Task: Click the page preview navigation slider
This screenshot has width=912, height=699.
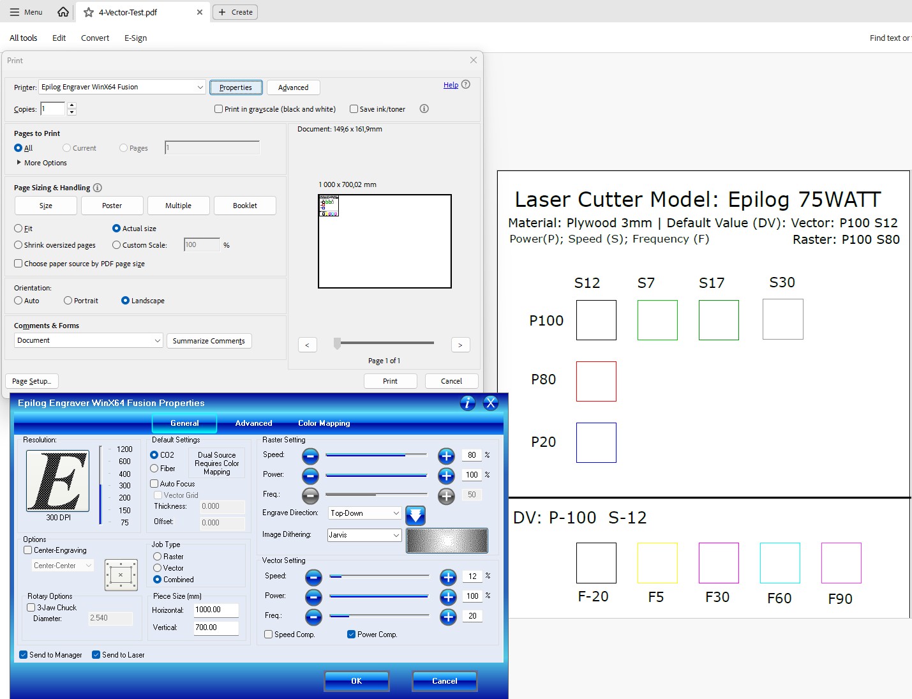Action: (338, 344)
